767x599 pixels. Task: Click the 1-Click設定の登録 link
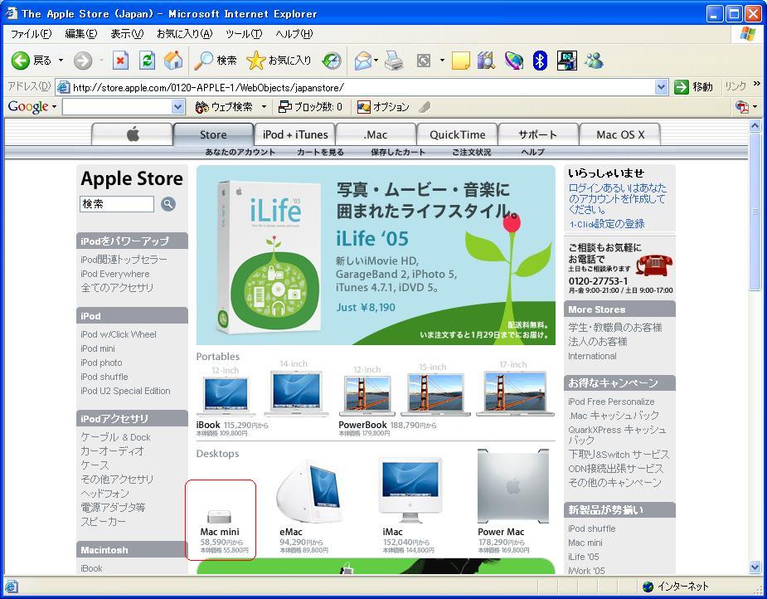click(607, 224)
